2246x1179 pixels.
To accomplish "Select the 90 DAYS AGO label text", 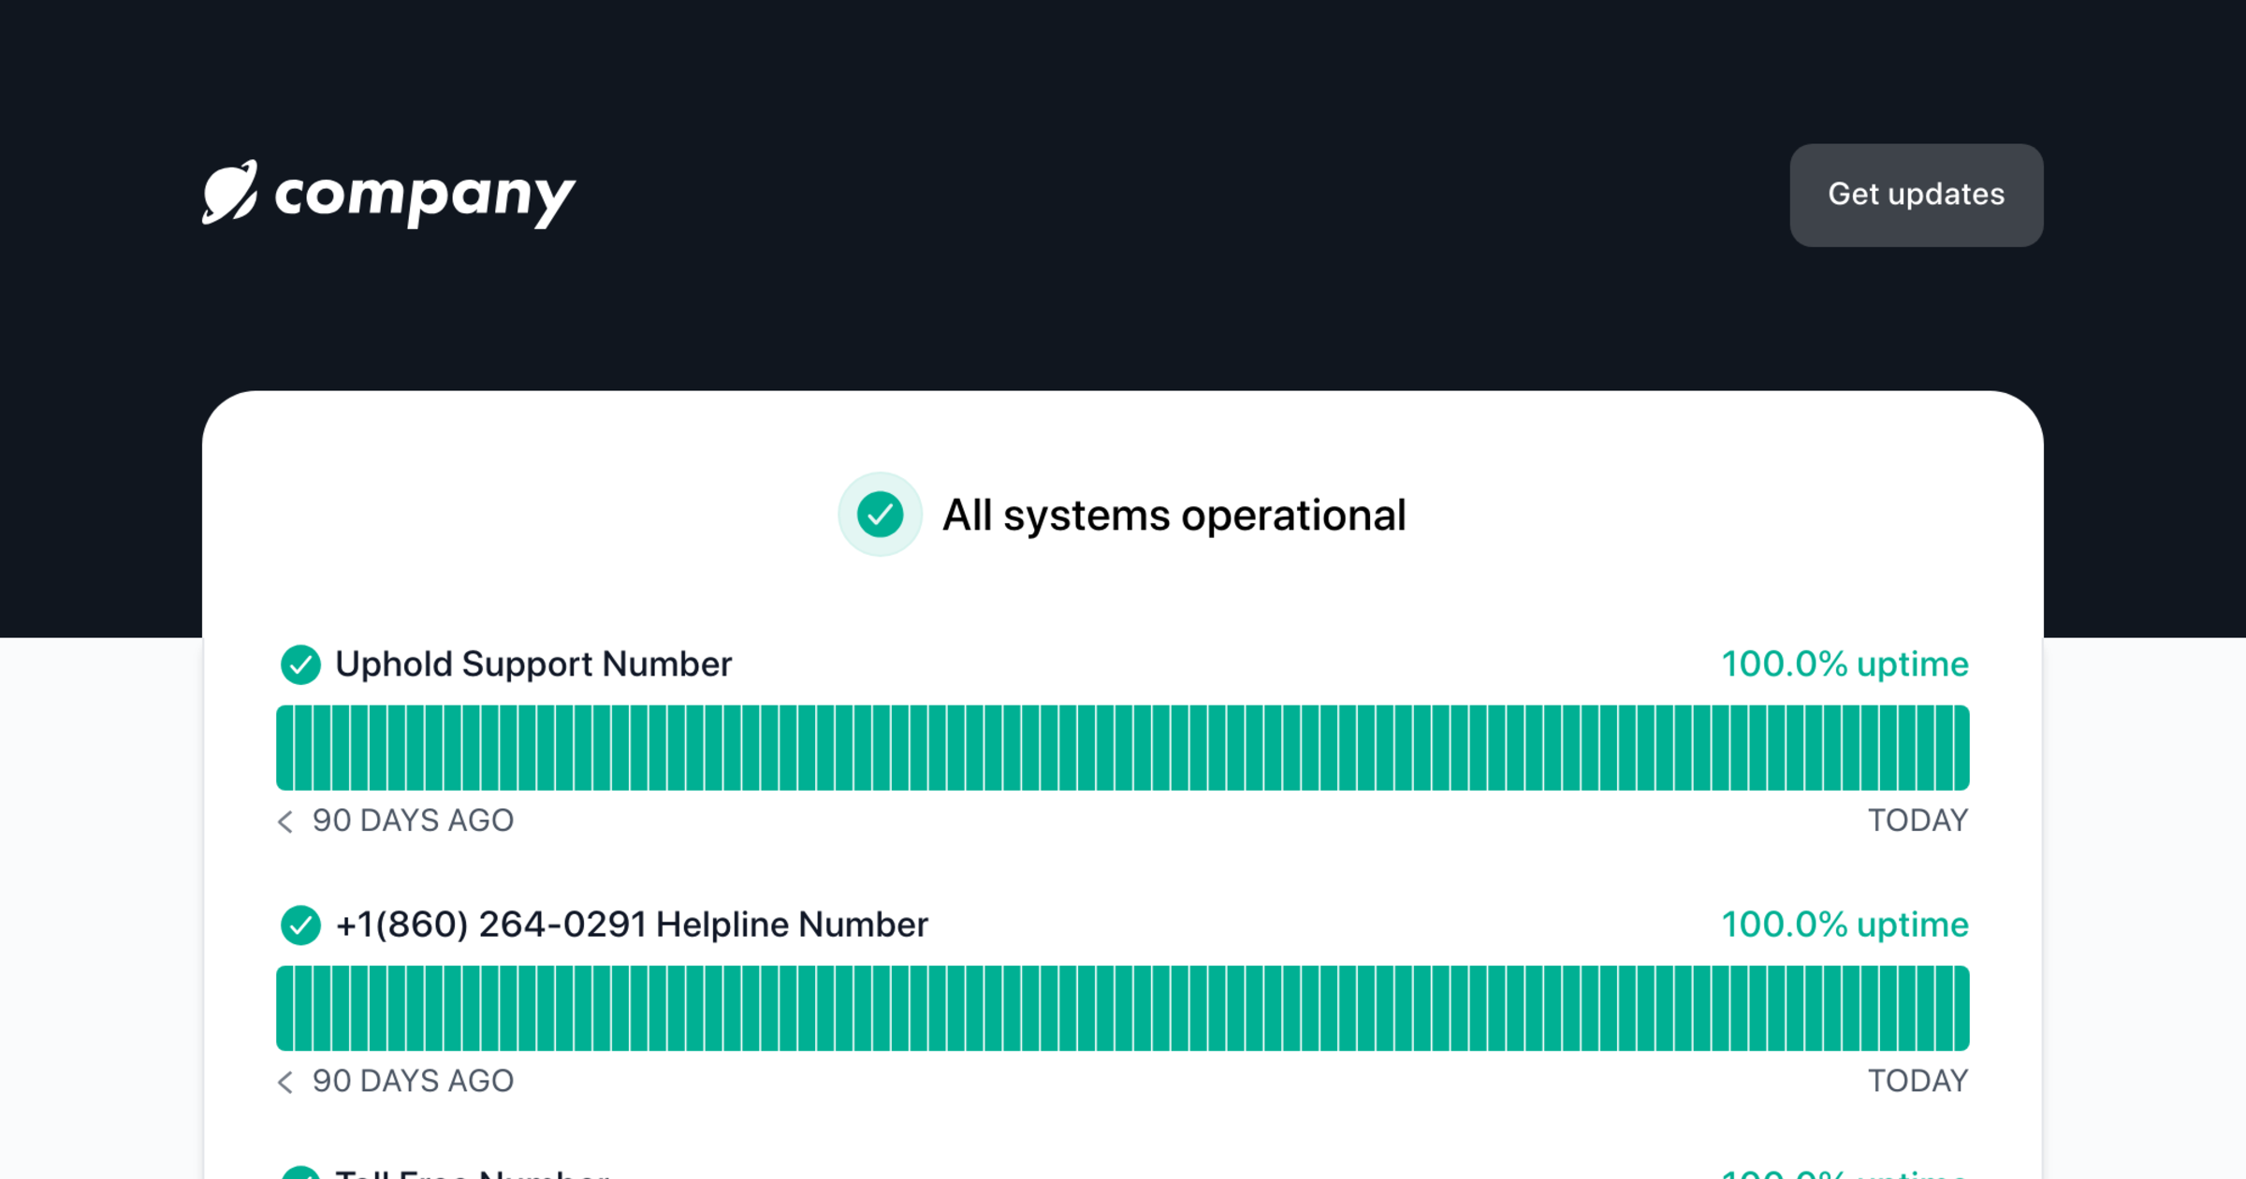I will pyautogui.click(x=412, y=821).
